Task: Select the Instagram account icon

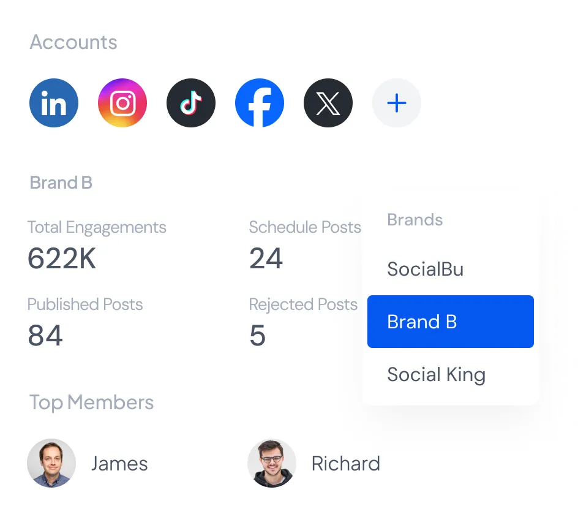Action: coord(122,103)
